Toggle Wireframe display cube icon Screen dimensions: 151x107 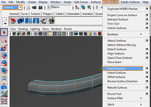[71, 34]
